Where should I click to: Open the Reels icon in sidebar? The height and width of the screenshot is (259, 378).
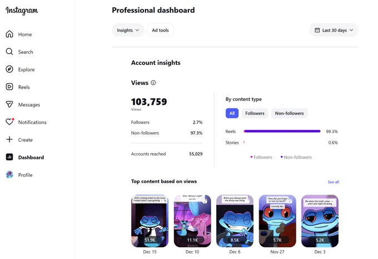(9, 87)
